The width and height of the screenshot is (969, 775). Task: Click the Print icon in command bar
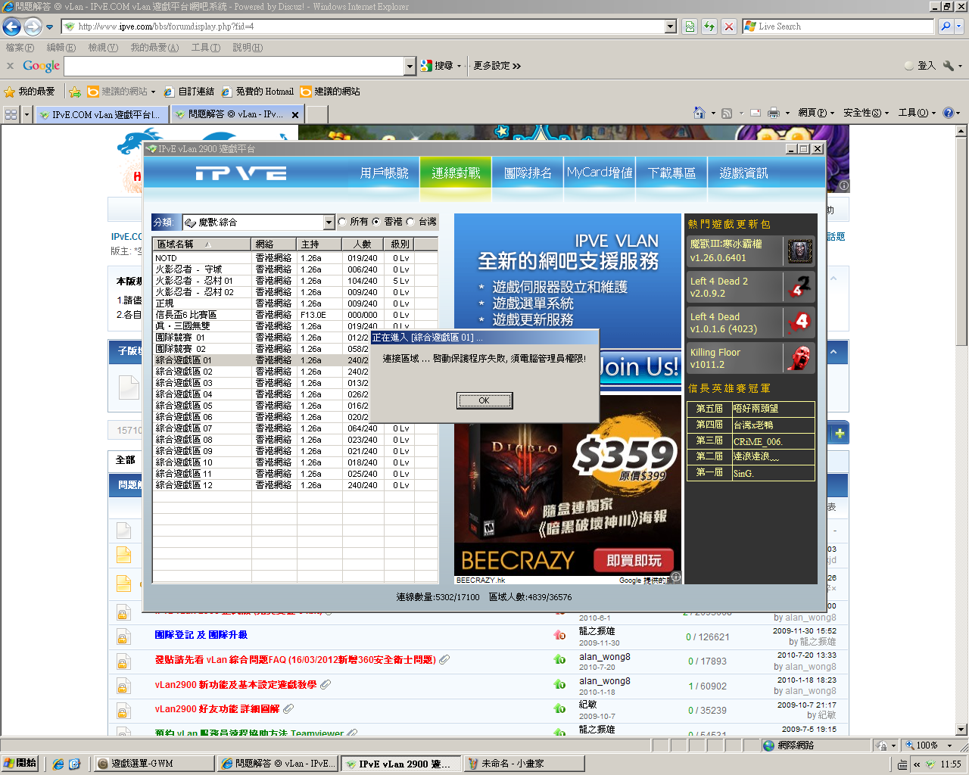coord(774,113)
